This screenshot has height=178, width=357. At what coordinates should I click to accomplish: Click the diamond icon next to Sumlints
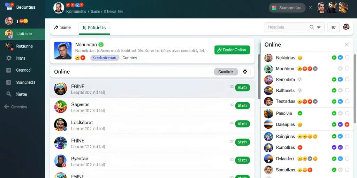(x=245, y=72)
